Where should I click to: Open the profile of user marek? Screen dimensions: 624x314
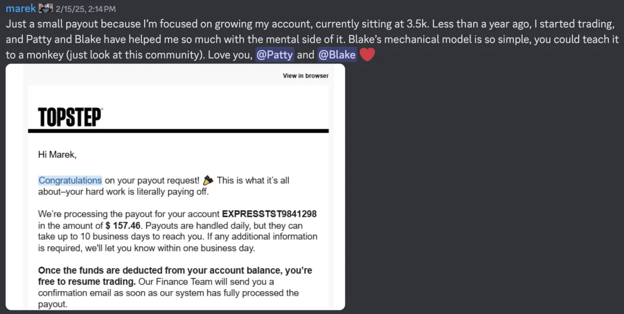[21, 9]
